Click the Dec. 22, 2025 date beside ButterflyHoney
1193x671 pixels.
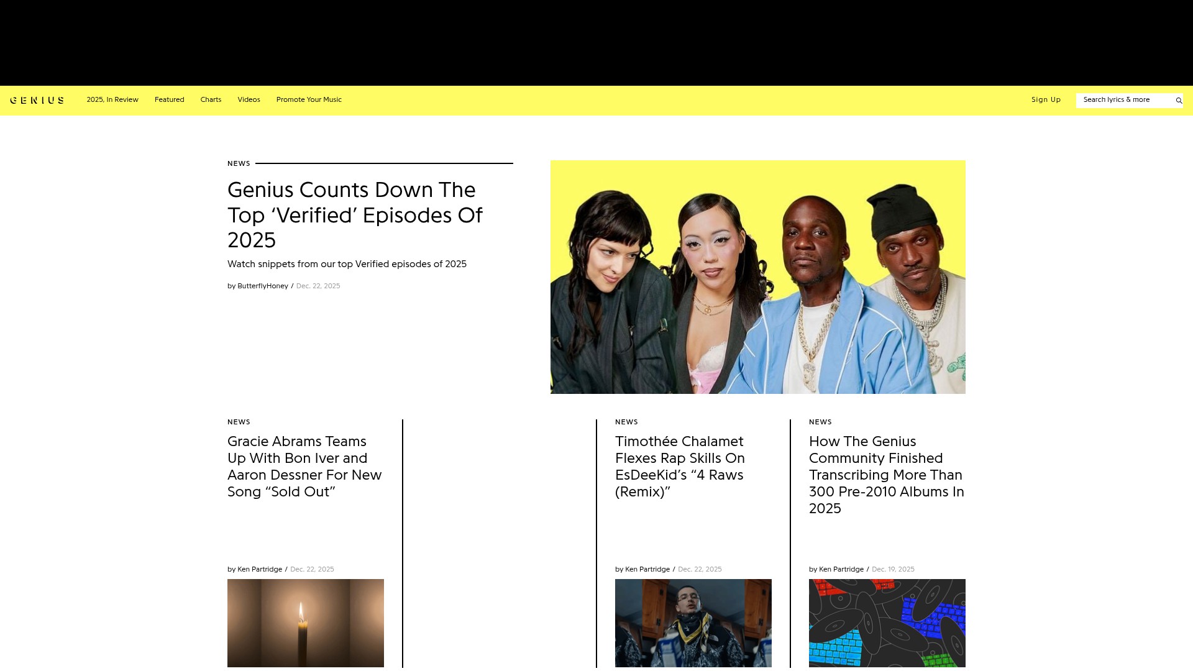(318, 286)
